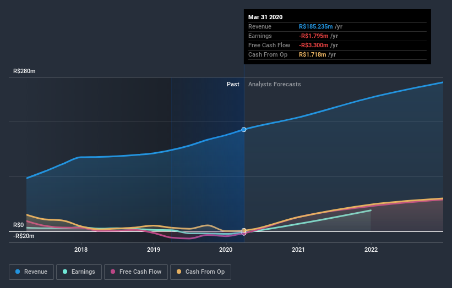This screenshot has width=452, height=288.
Task: Click the Earnings row label in tooltip
Action: 260,36
